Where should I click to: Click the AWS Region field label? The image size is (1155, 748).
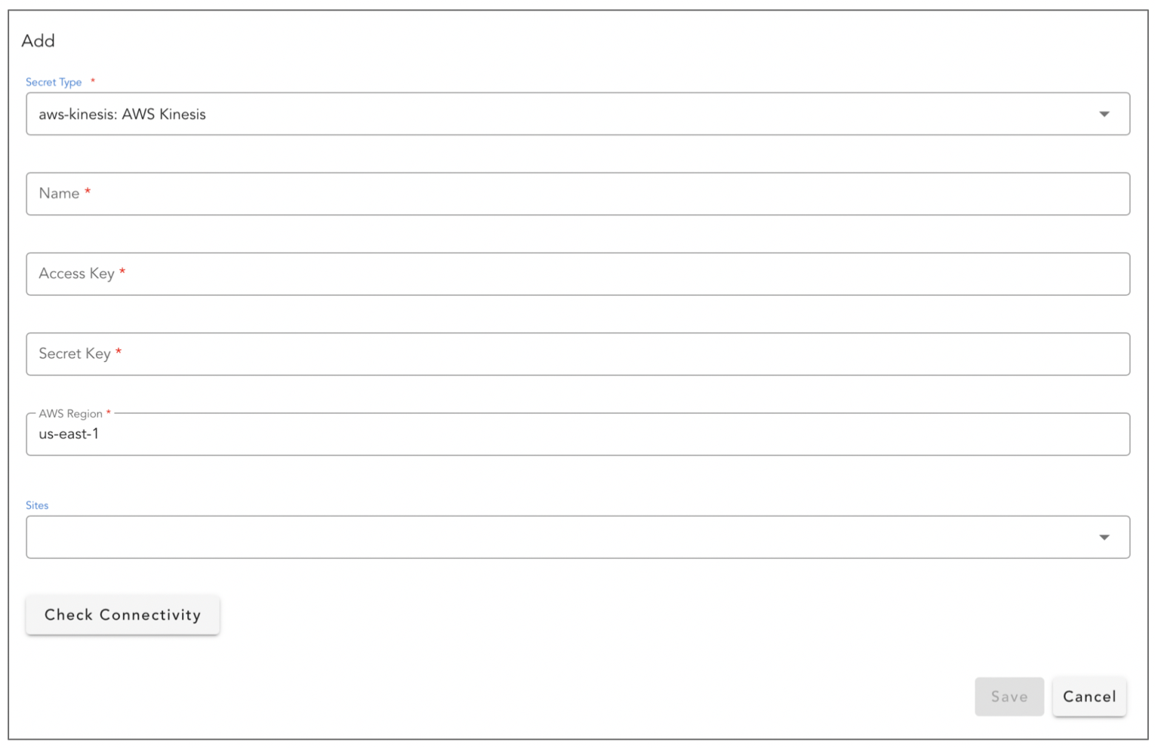[x=71, y=413]
